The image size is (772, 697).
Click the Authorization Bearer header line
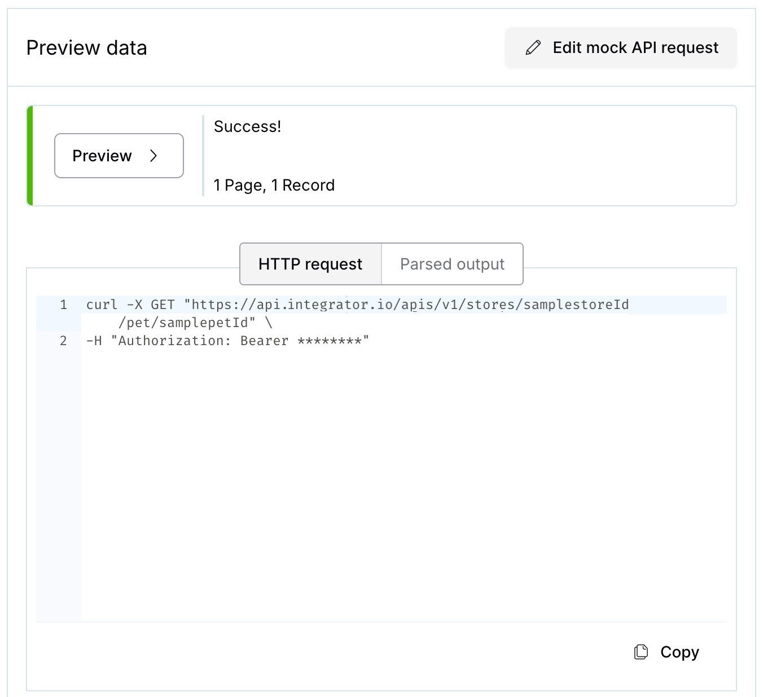[x=186, y=341]
